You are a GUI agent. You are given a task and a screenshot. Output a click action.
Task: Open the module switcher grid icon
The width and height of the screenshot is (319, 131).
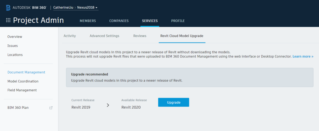pyautogui.click(x=8, y=20)
